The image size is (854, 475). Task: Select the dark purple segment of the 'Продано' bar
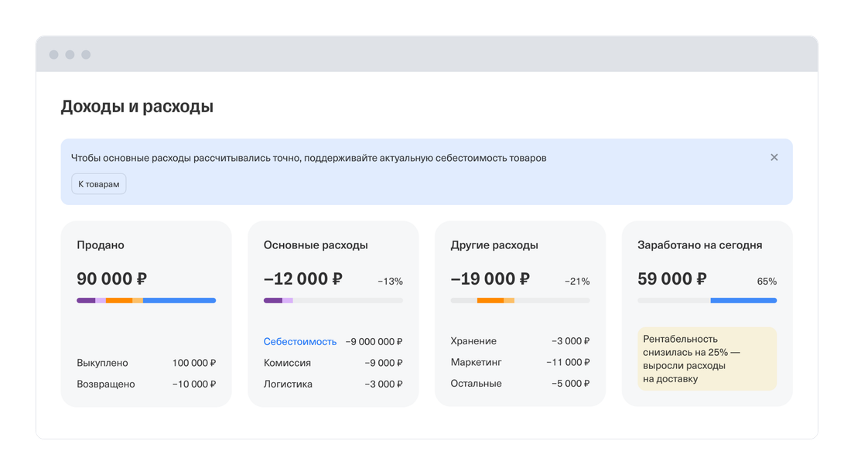coord(86,300)
